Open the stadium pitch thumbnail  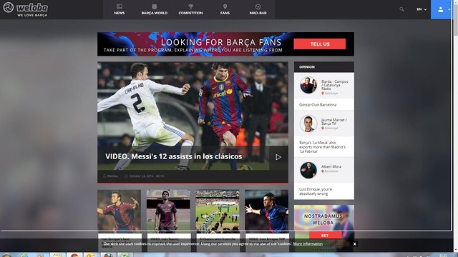tap(218, 211)
